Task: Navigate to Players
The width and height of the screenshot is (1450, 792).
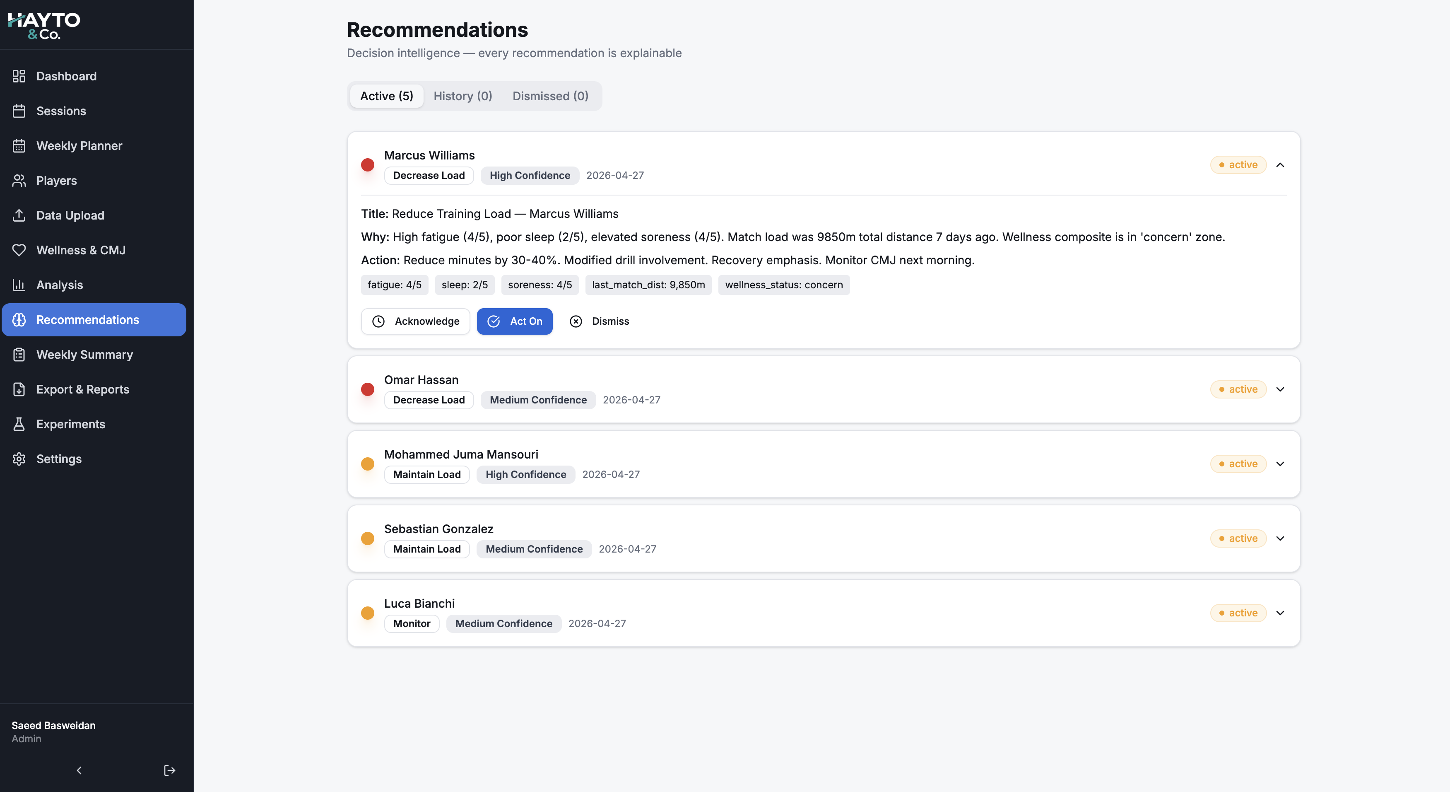Action: pyautogui.click(x=94, y=180)
